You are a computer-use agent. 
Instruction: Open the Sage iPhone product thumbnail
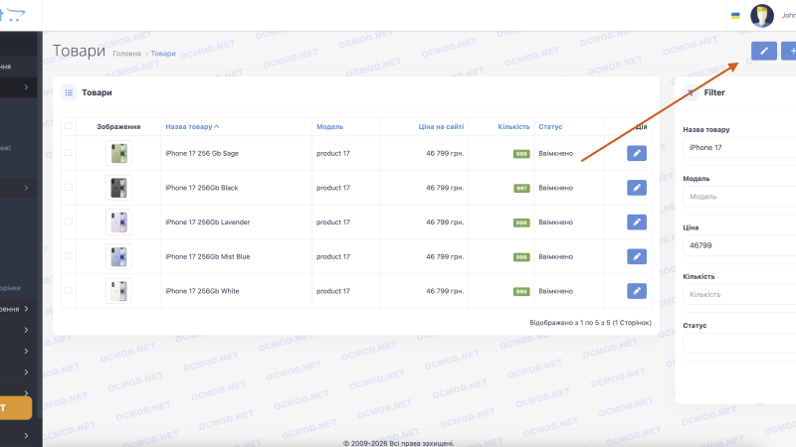coord(118,153)
